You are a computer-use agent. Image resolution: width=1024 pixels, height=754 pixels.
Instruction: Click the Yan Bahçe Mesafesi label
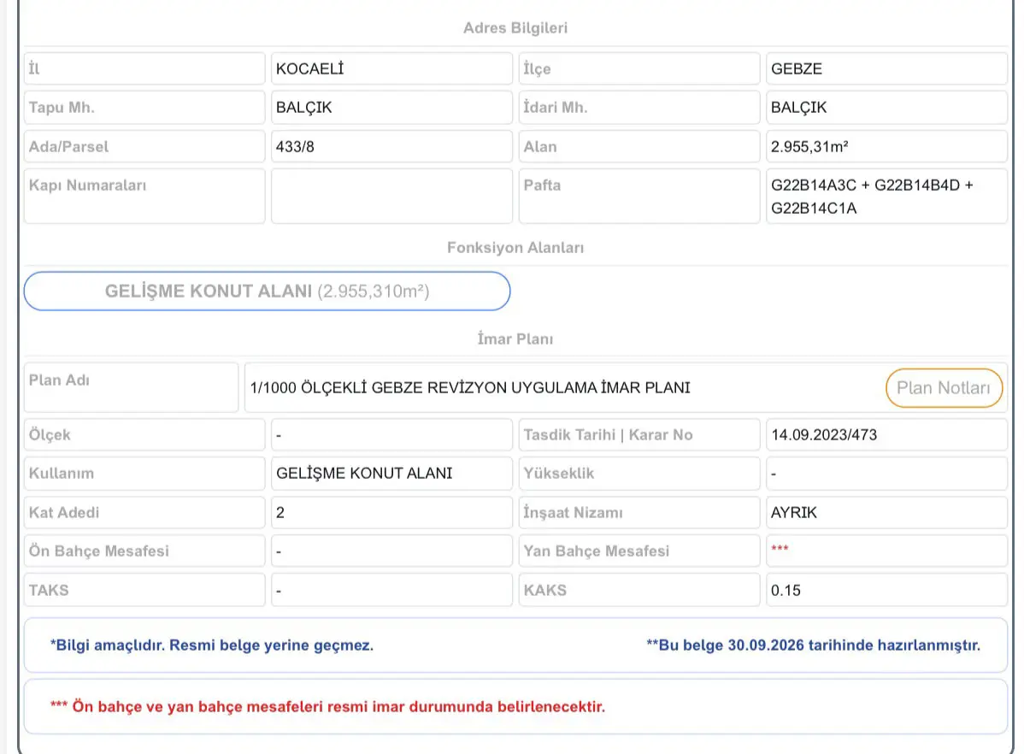coord(597,551)
